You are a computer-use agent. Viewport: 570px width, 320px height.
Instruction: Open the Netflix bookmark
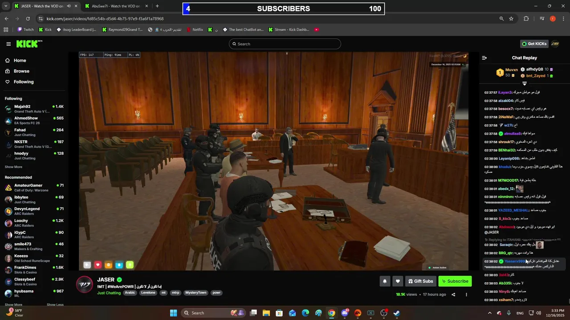[x=195, y=30]
